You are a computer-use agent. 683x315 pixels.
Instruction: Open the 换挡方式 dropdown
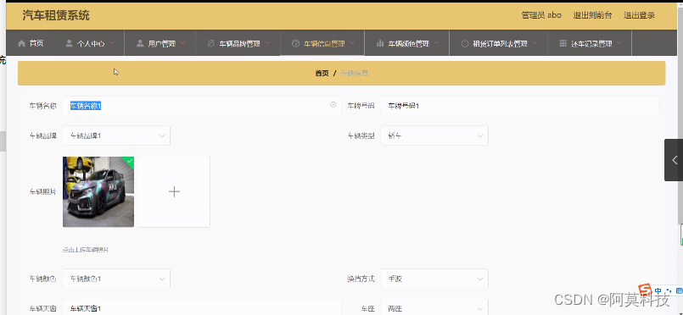point(434,279)
